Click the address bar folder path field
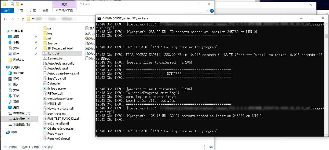329x150 pixels. pyautogui.click(x=61, y=19)
